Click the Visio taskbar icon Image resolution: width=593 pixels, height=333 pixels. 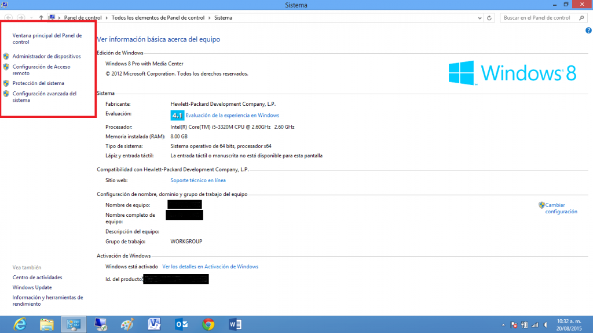tap(154, 324)
